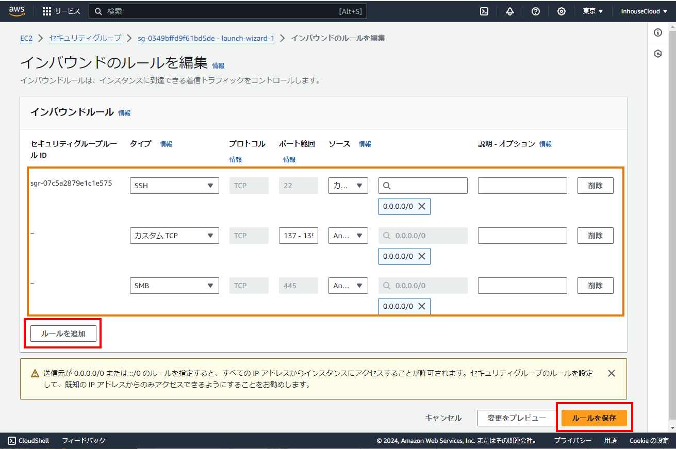
Task: Open the サービス services menu
Action: [x=61, y=11]
